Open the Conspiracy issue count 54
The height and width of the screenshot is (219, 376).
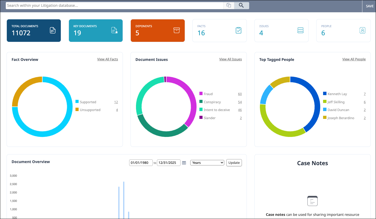[x=240, y=102]
